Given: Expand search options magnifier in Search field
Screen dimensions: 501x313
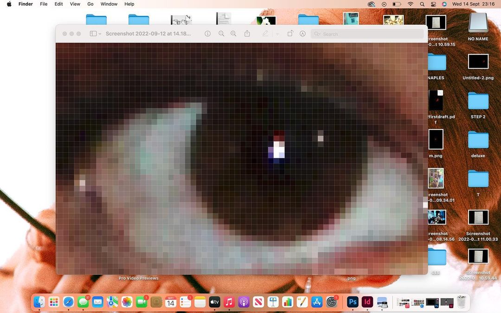Looking at the screenshot, I should 317,34.
